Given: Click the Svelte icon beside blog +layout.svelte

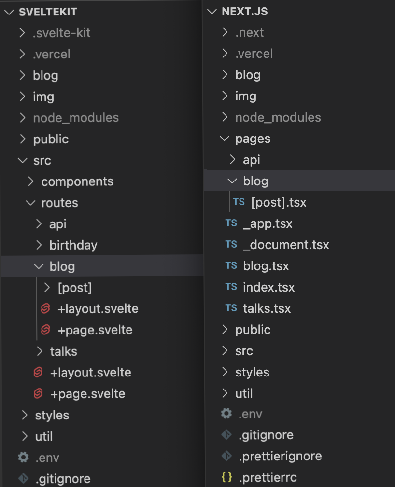Looking at the screenshot, I should pyautogui.click(x=46, y=309).
